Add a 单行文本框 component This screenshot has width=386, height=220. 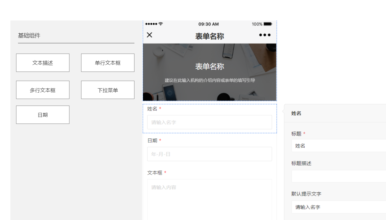(x=108, y=63)
